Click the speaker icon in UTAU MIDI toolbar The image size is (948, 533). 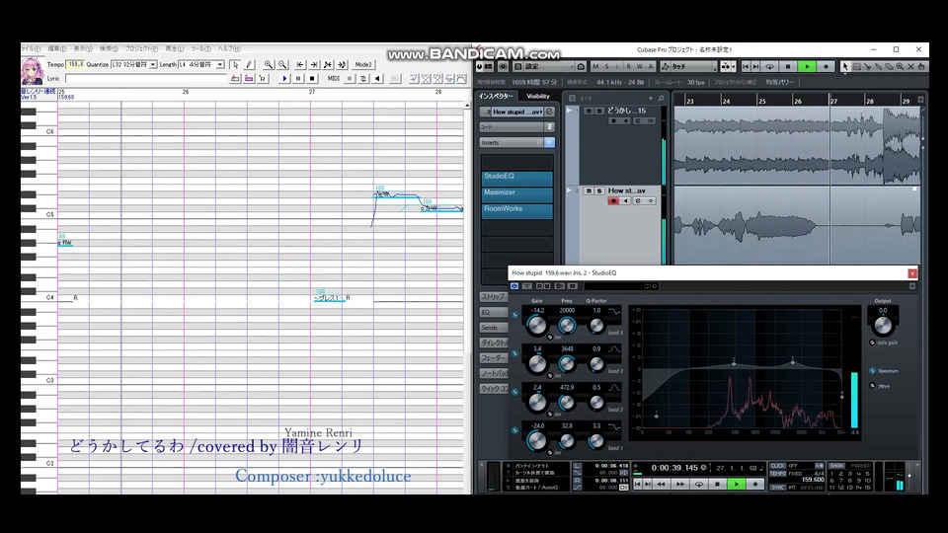click(x=378, y=79)
